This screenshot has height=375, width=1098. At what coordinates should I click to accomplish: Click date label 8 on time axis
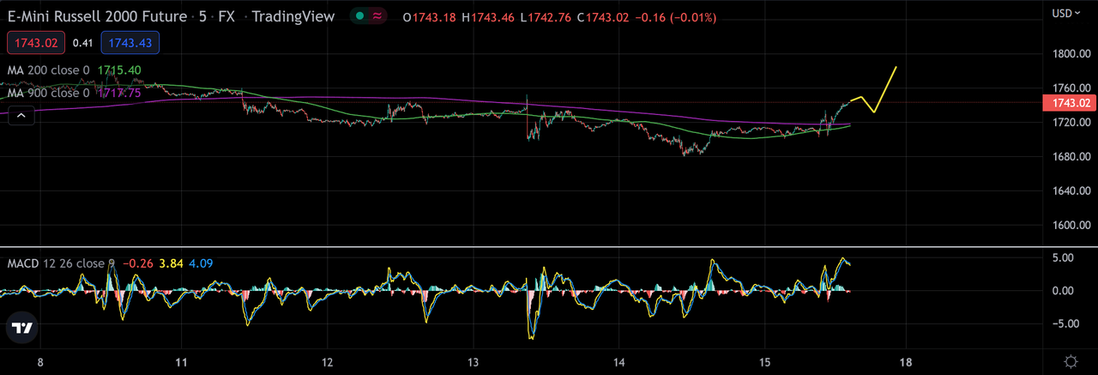click(40, 361)
